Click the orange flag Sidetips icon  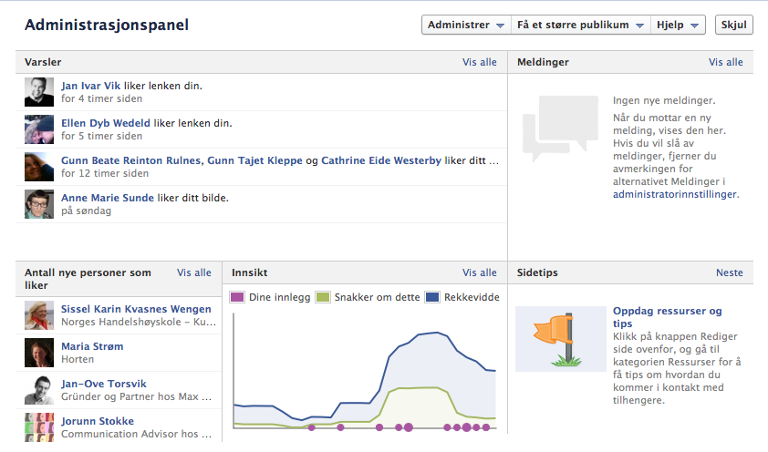[560, 339]
